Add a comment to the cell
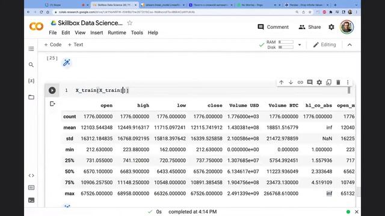 coord(310,82)
